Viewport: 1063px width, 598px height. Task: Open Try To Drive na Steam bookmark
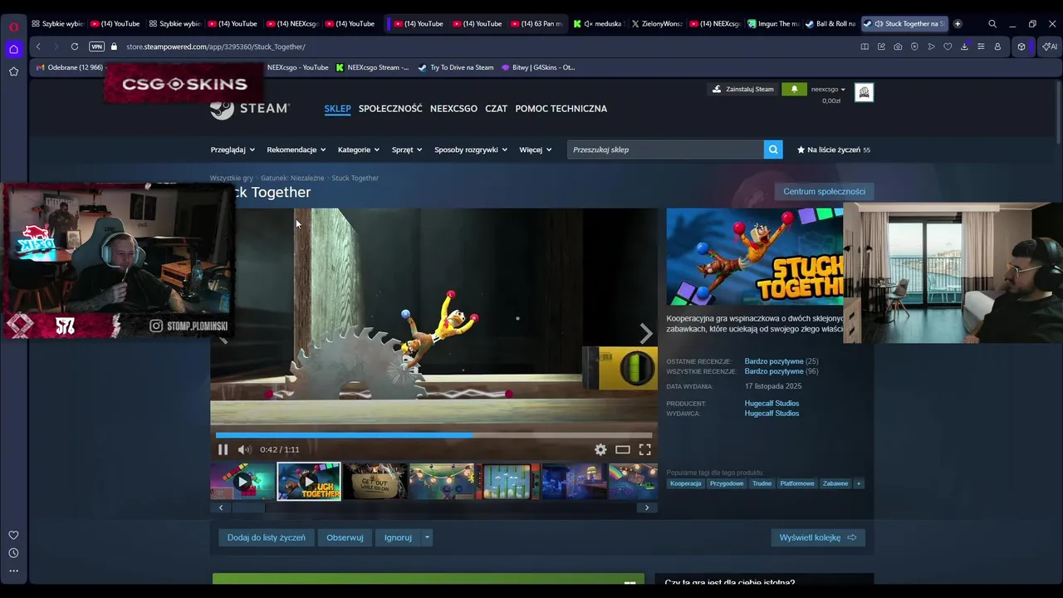[x=456, y=67]
